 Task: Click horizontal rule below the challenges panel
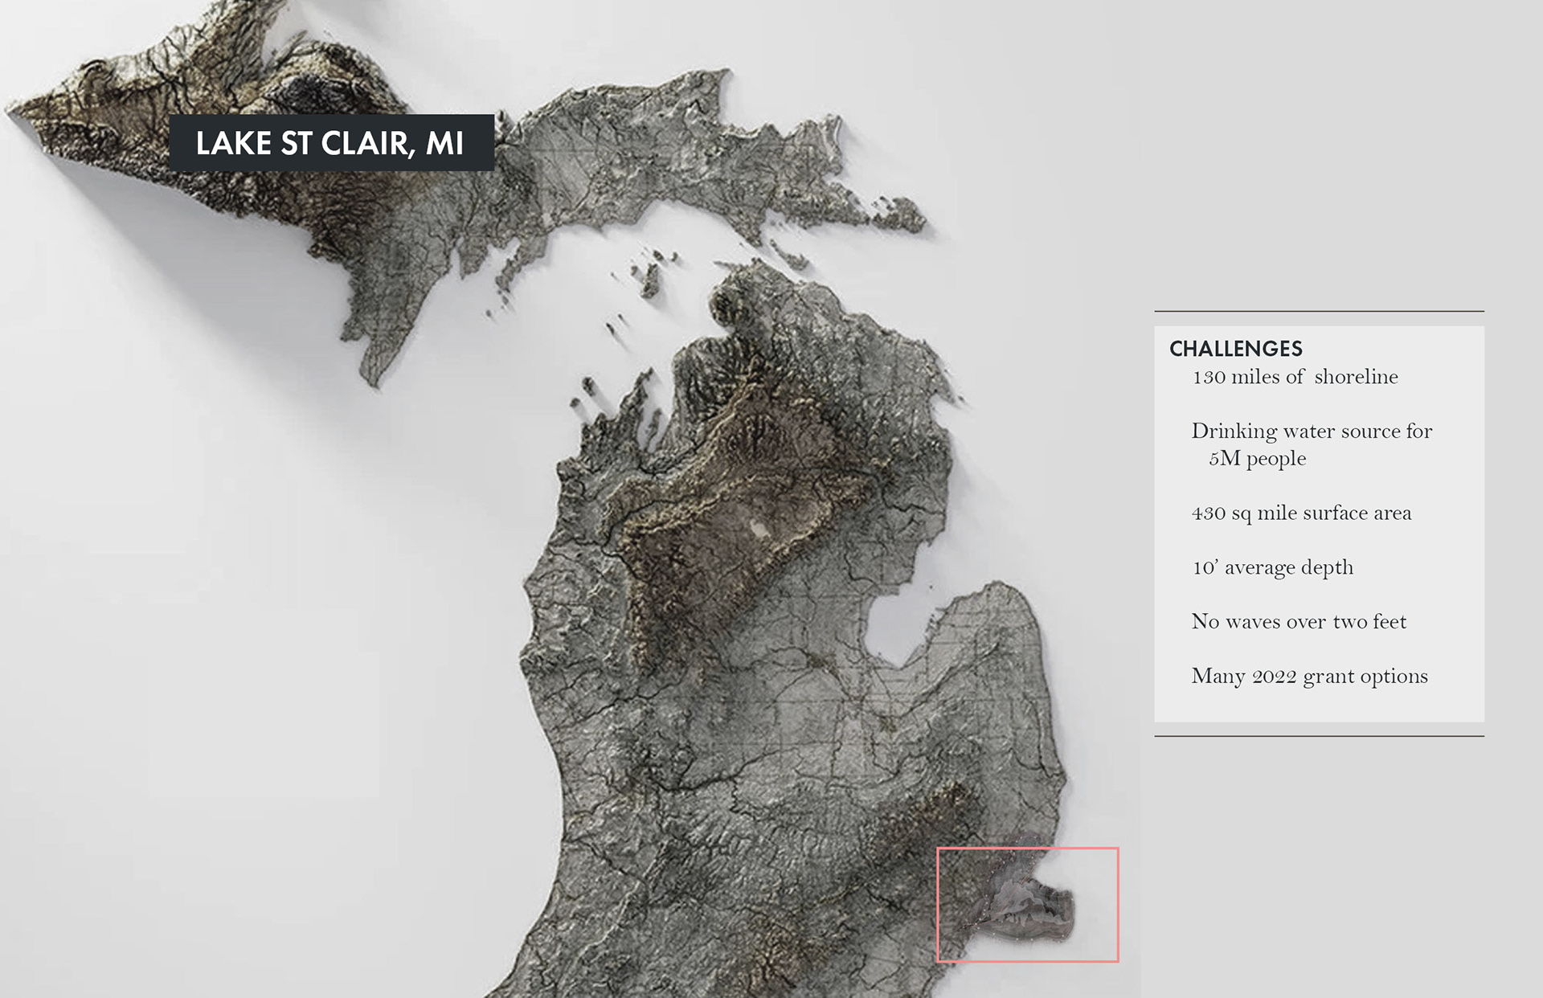(x=1319, y=736)
